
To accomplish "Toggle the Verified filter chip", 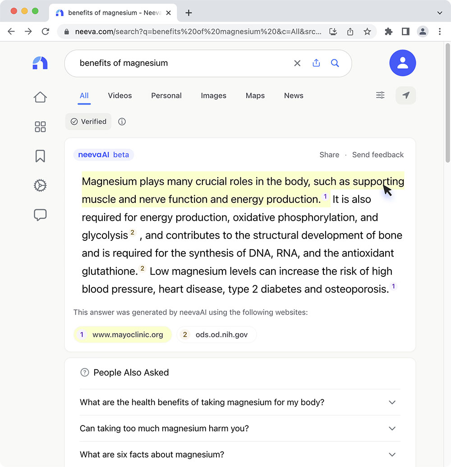I will pos(88,122).
